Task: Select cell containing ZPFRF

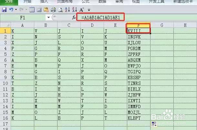Action: click(x=139, y=54)
